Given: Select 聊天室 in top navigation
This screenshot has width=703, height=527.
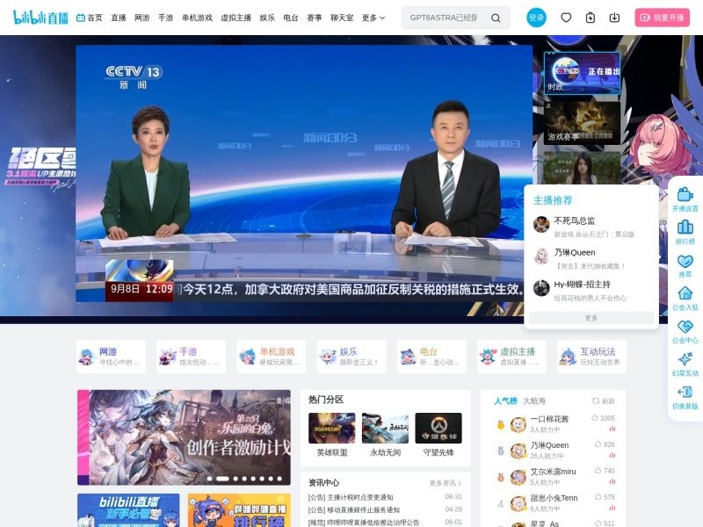Looking at the screenshot, I should [342, 18].
